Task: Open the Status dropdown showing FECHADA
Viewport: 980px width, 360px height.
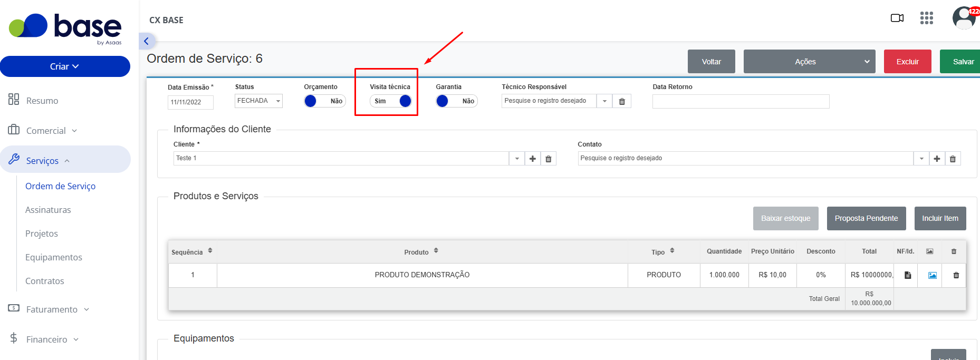Action: coord(258,101)
